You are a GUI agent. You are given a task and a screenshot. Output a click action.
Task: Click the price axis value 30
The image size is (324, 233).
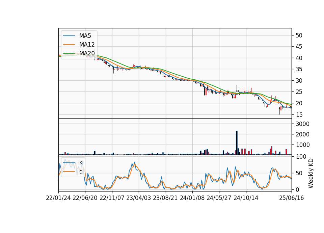pyautogui.click(x=299, y=81)
